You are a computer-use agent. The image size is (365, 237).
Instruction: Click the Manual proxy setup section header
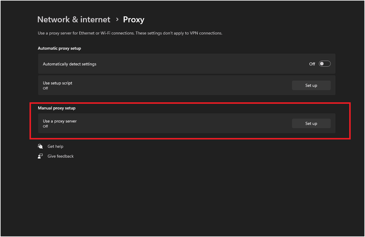[57, 108]
